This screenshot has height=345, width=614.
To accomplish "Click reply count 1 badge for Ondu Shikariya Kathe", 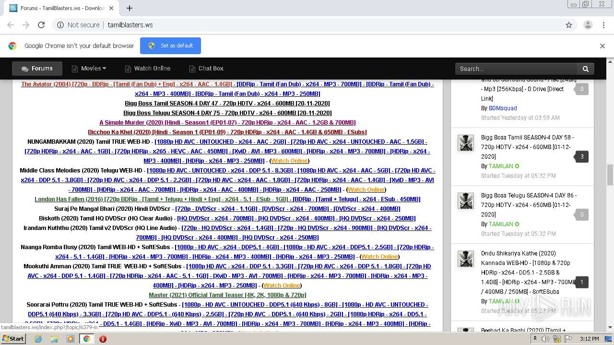I will pyautogui.click(x=581, y=282).
